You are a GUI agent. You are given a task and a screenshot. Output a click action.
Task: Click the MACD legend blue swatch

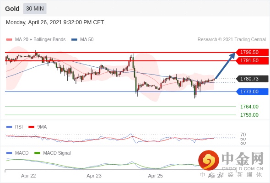point(9,153)
